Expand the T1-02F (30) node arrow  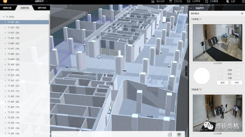coord(5,27)
